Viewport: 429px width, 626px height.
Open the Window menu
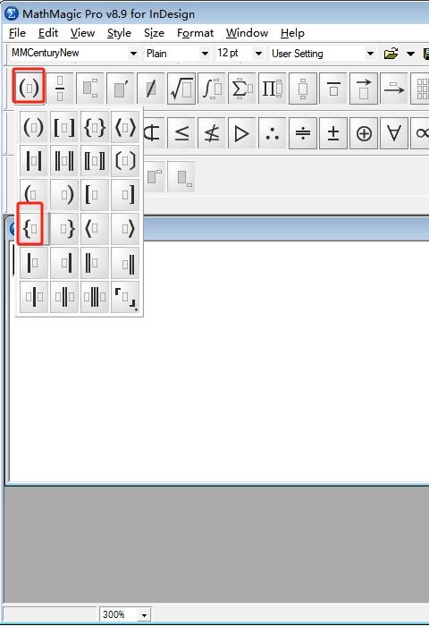(x=247, y=33)
